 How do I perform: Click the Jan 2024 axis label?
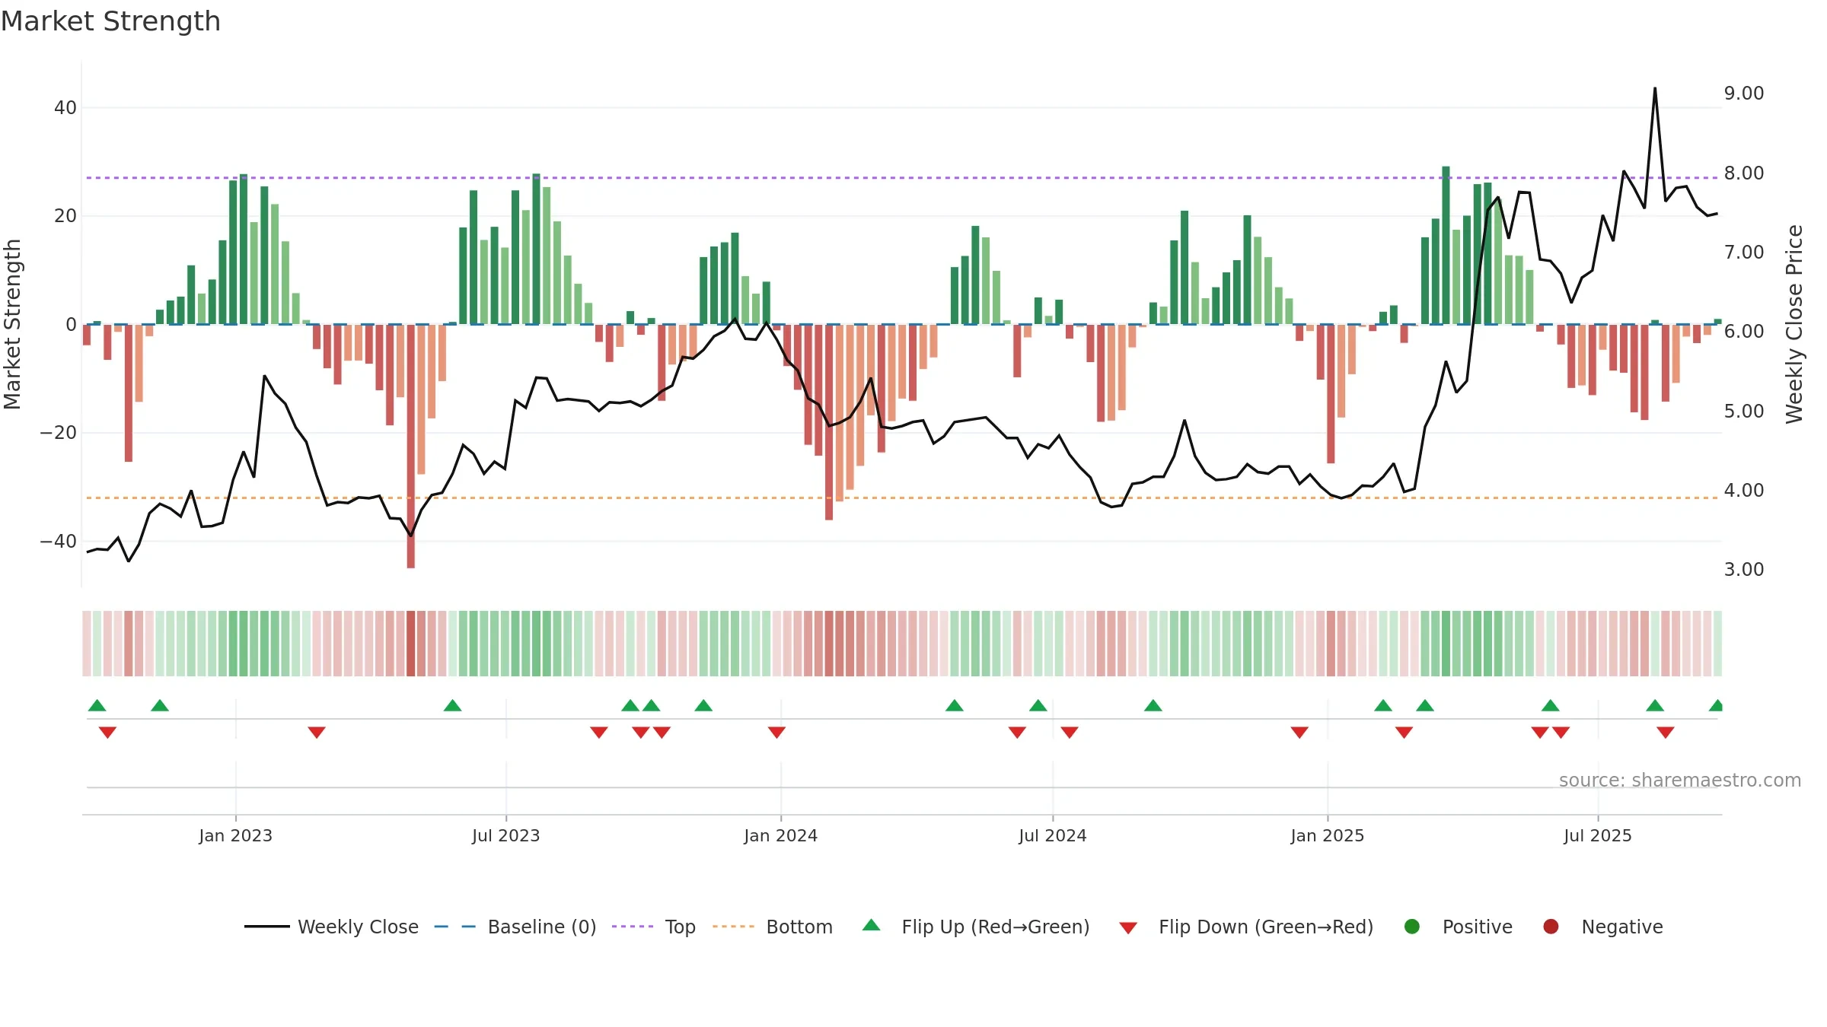[x=780, y=835]
